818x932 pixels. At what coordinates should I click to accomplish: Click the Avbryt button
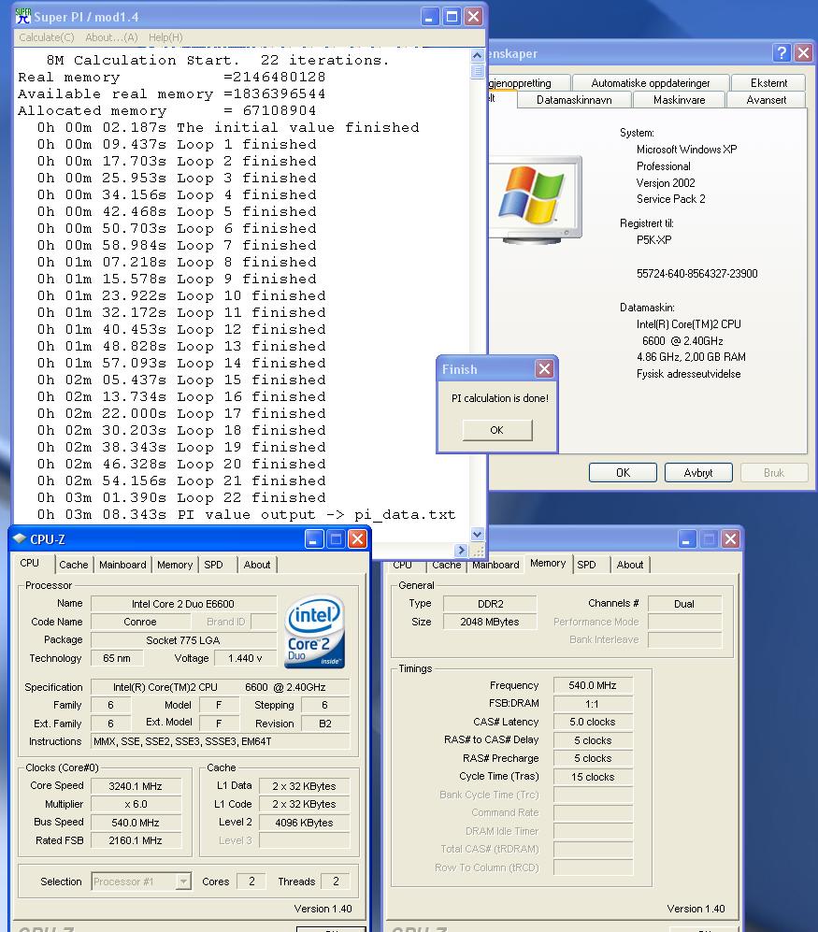tap(698, 472)
